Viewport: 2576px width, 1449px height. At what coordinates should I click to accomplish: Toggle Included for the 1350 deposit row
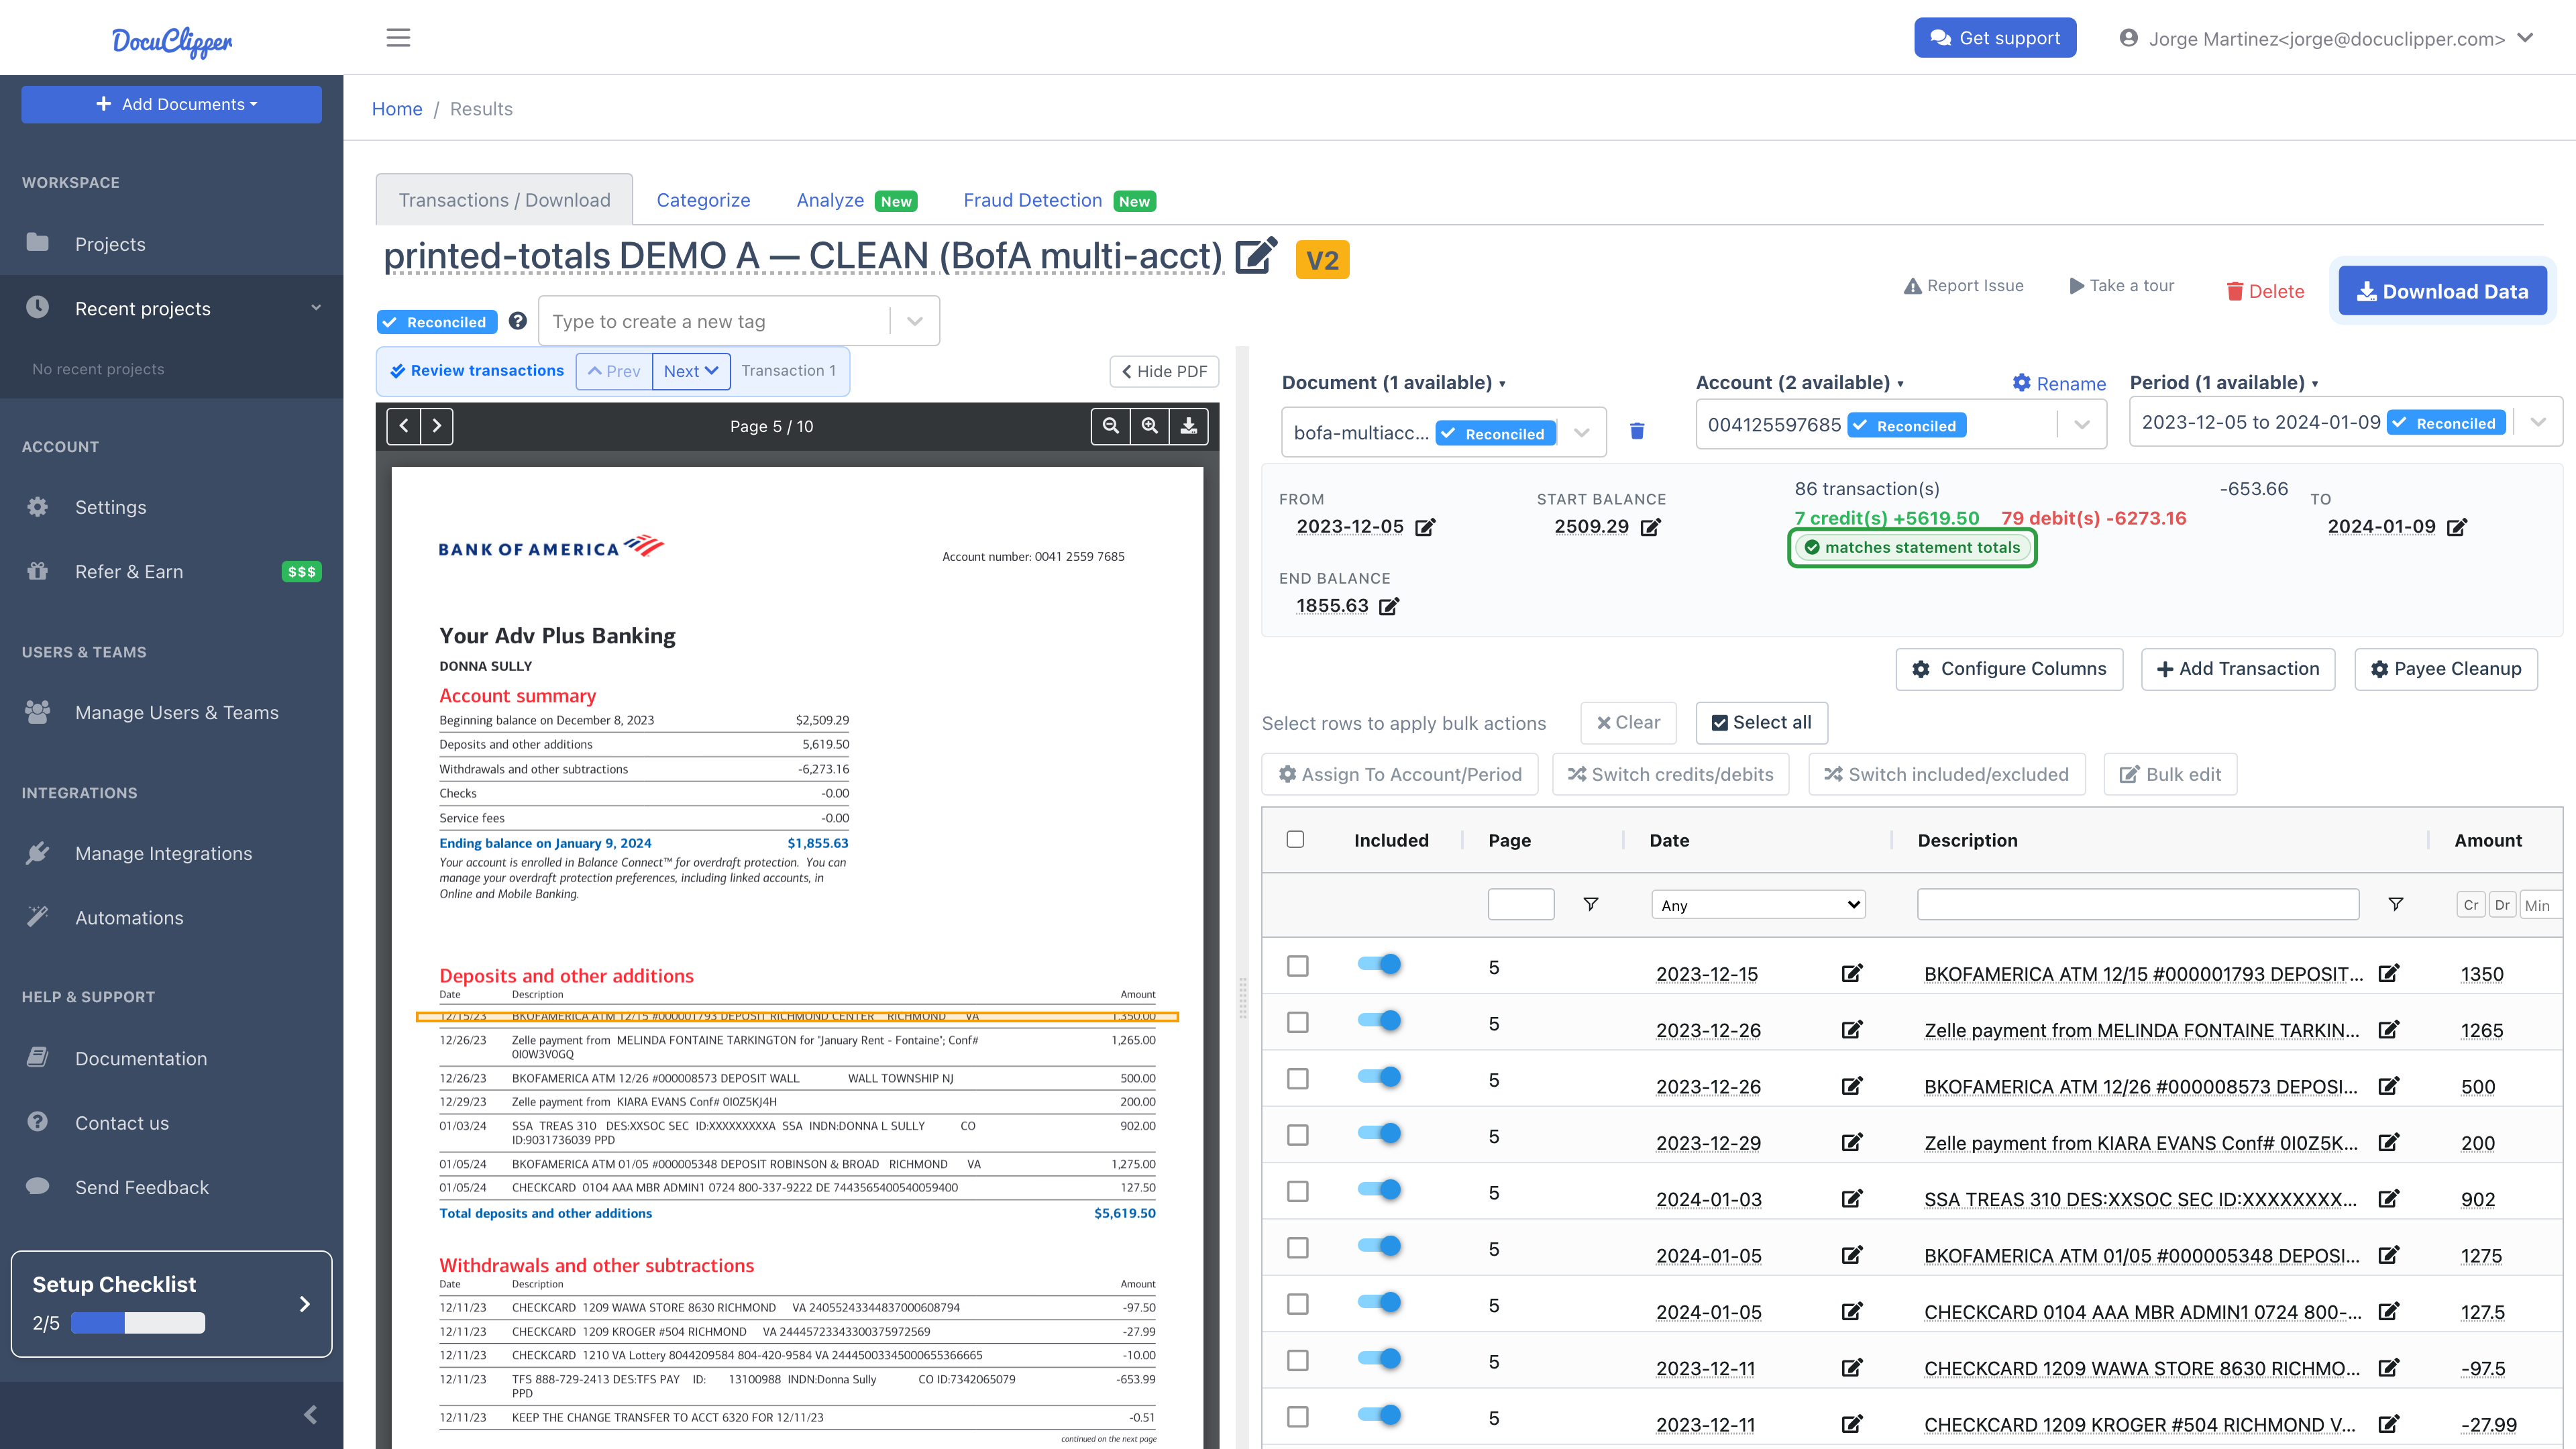click(x=1379, y=964)
